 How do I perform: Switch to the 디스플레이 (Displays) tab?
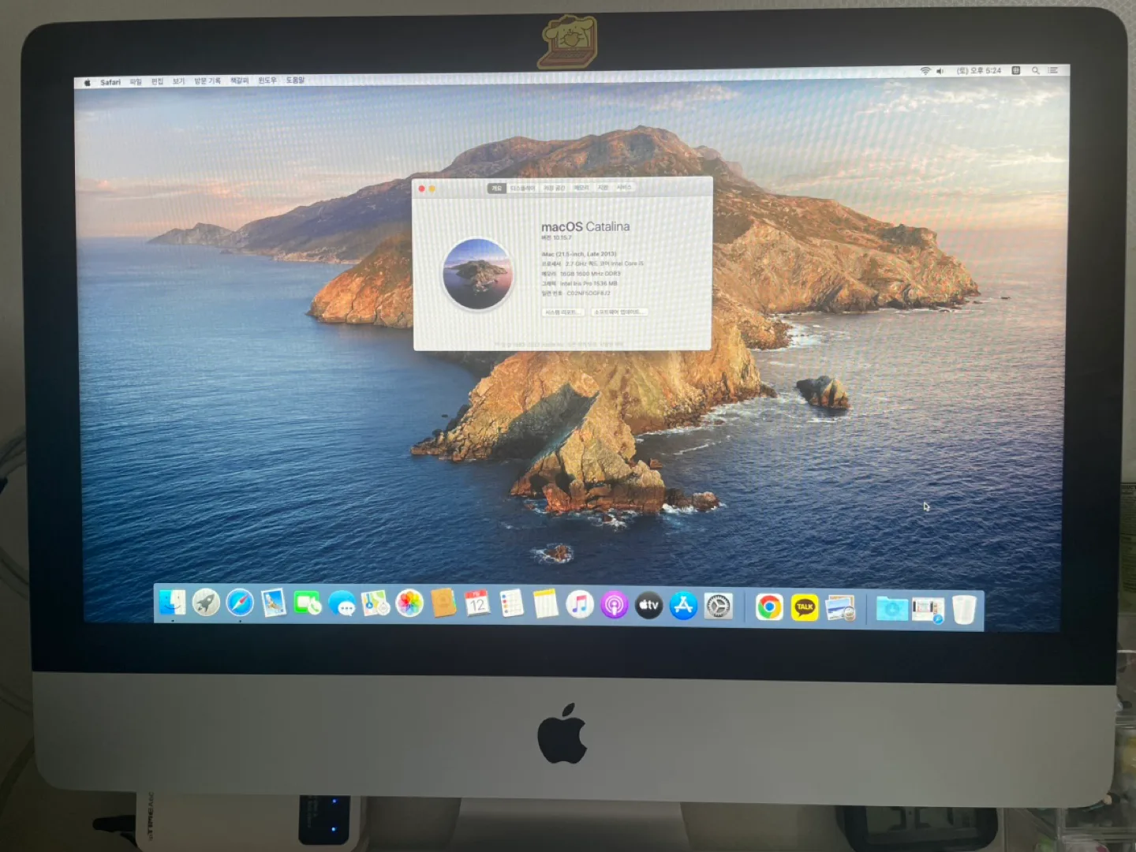click(x=522, y=188)
